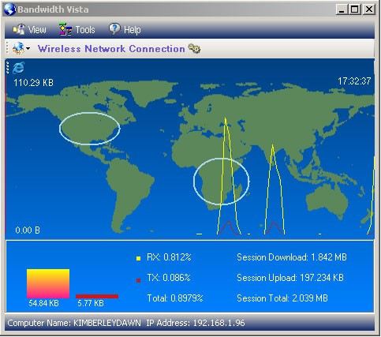Click the red TX legend square
This screenshot has height=337, width=381.
coord(138,280)
